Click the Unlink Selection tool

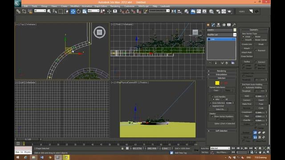(24, 12)
